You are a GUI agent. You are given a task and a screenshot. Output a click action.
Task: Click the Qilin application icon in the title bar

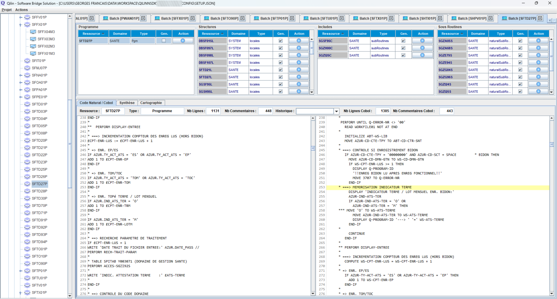pos(3,3)
